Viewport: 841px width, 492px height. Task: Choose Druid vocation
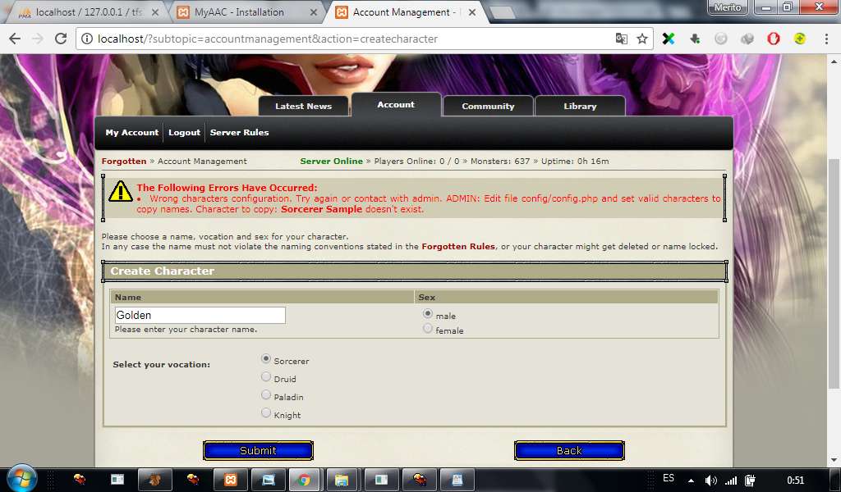click(266, 377)
